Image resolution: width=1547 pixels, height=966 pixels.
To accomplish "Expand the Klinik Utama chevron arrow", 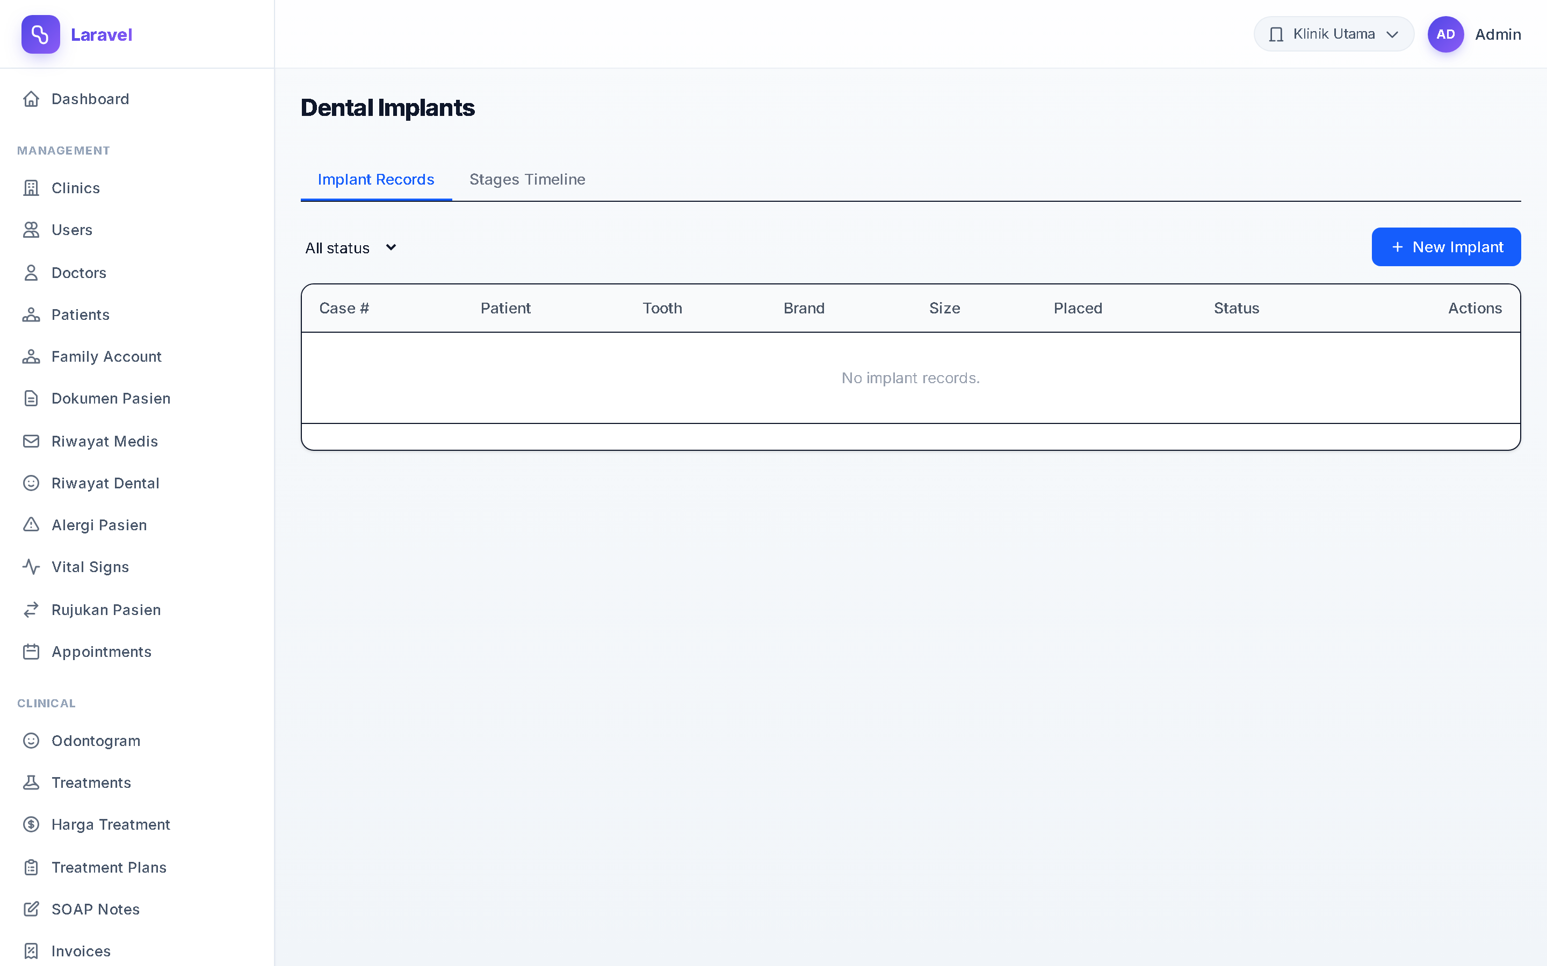I will click(1392, 34).
